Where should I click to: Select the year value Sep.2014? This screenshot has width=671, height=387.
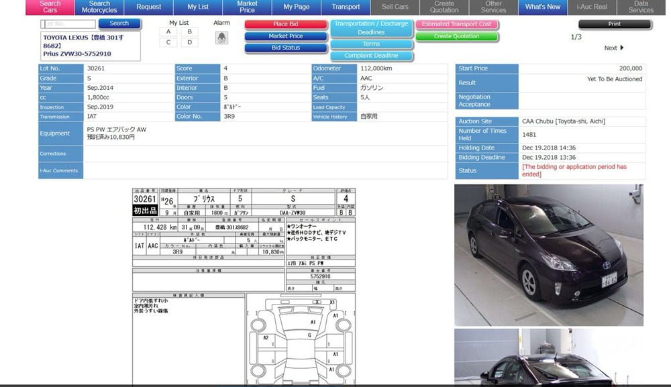tap(100, 88)
